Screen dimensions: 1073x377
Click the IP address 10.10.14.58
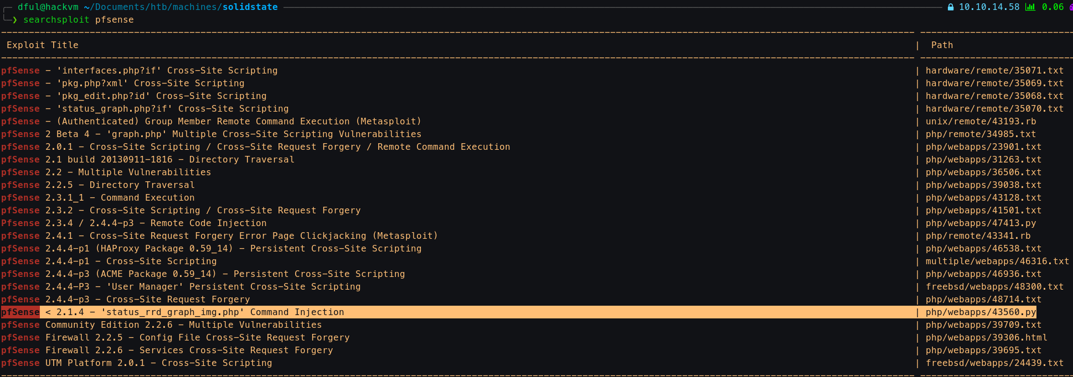[989, 7]
